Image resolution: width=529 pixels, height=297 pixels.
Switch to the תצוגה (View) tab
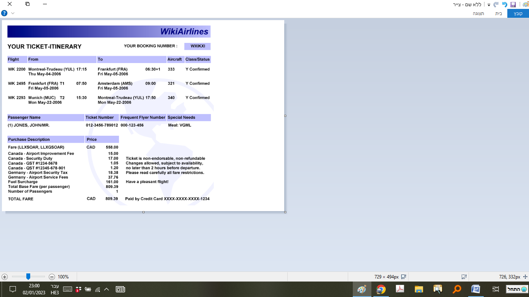click(x=478, y=14)
